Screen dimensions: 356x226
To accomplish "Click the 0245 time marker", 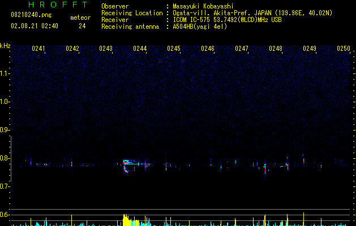I will point(174,49).
